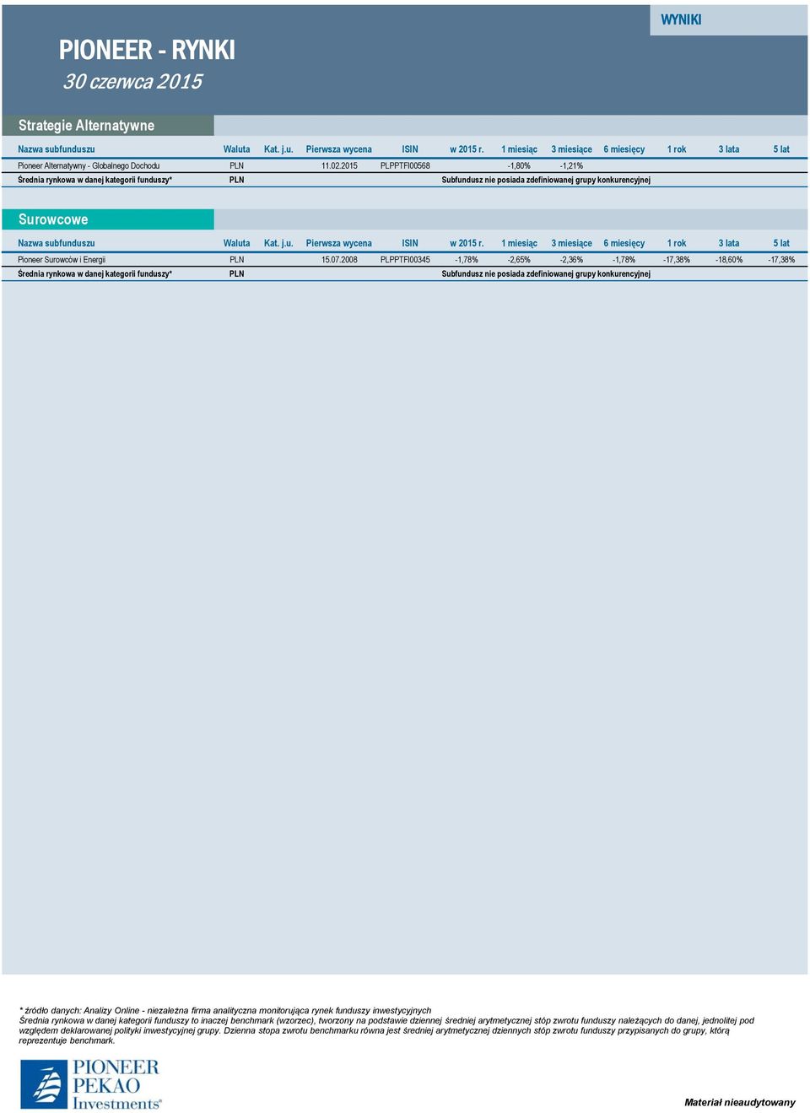The image size is (810, 1113).
Task: Click the Pioneer Pekao Investments logo
Action: click(x=90, y=1084)
